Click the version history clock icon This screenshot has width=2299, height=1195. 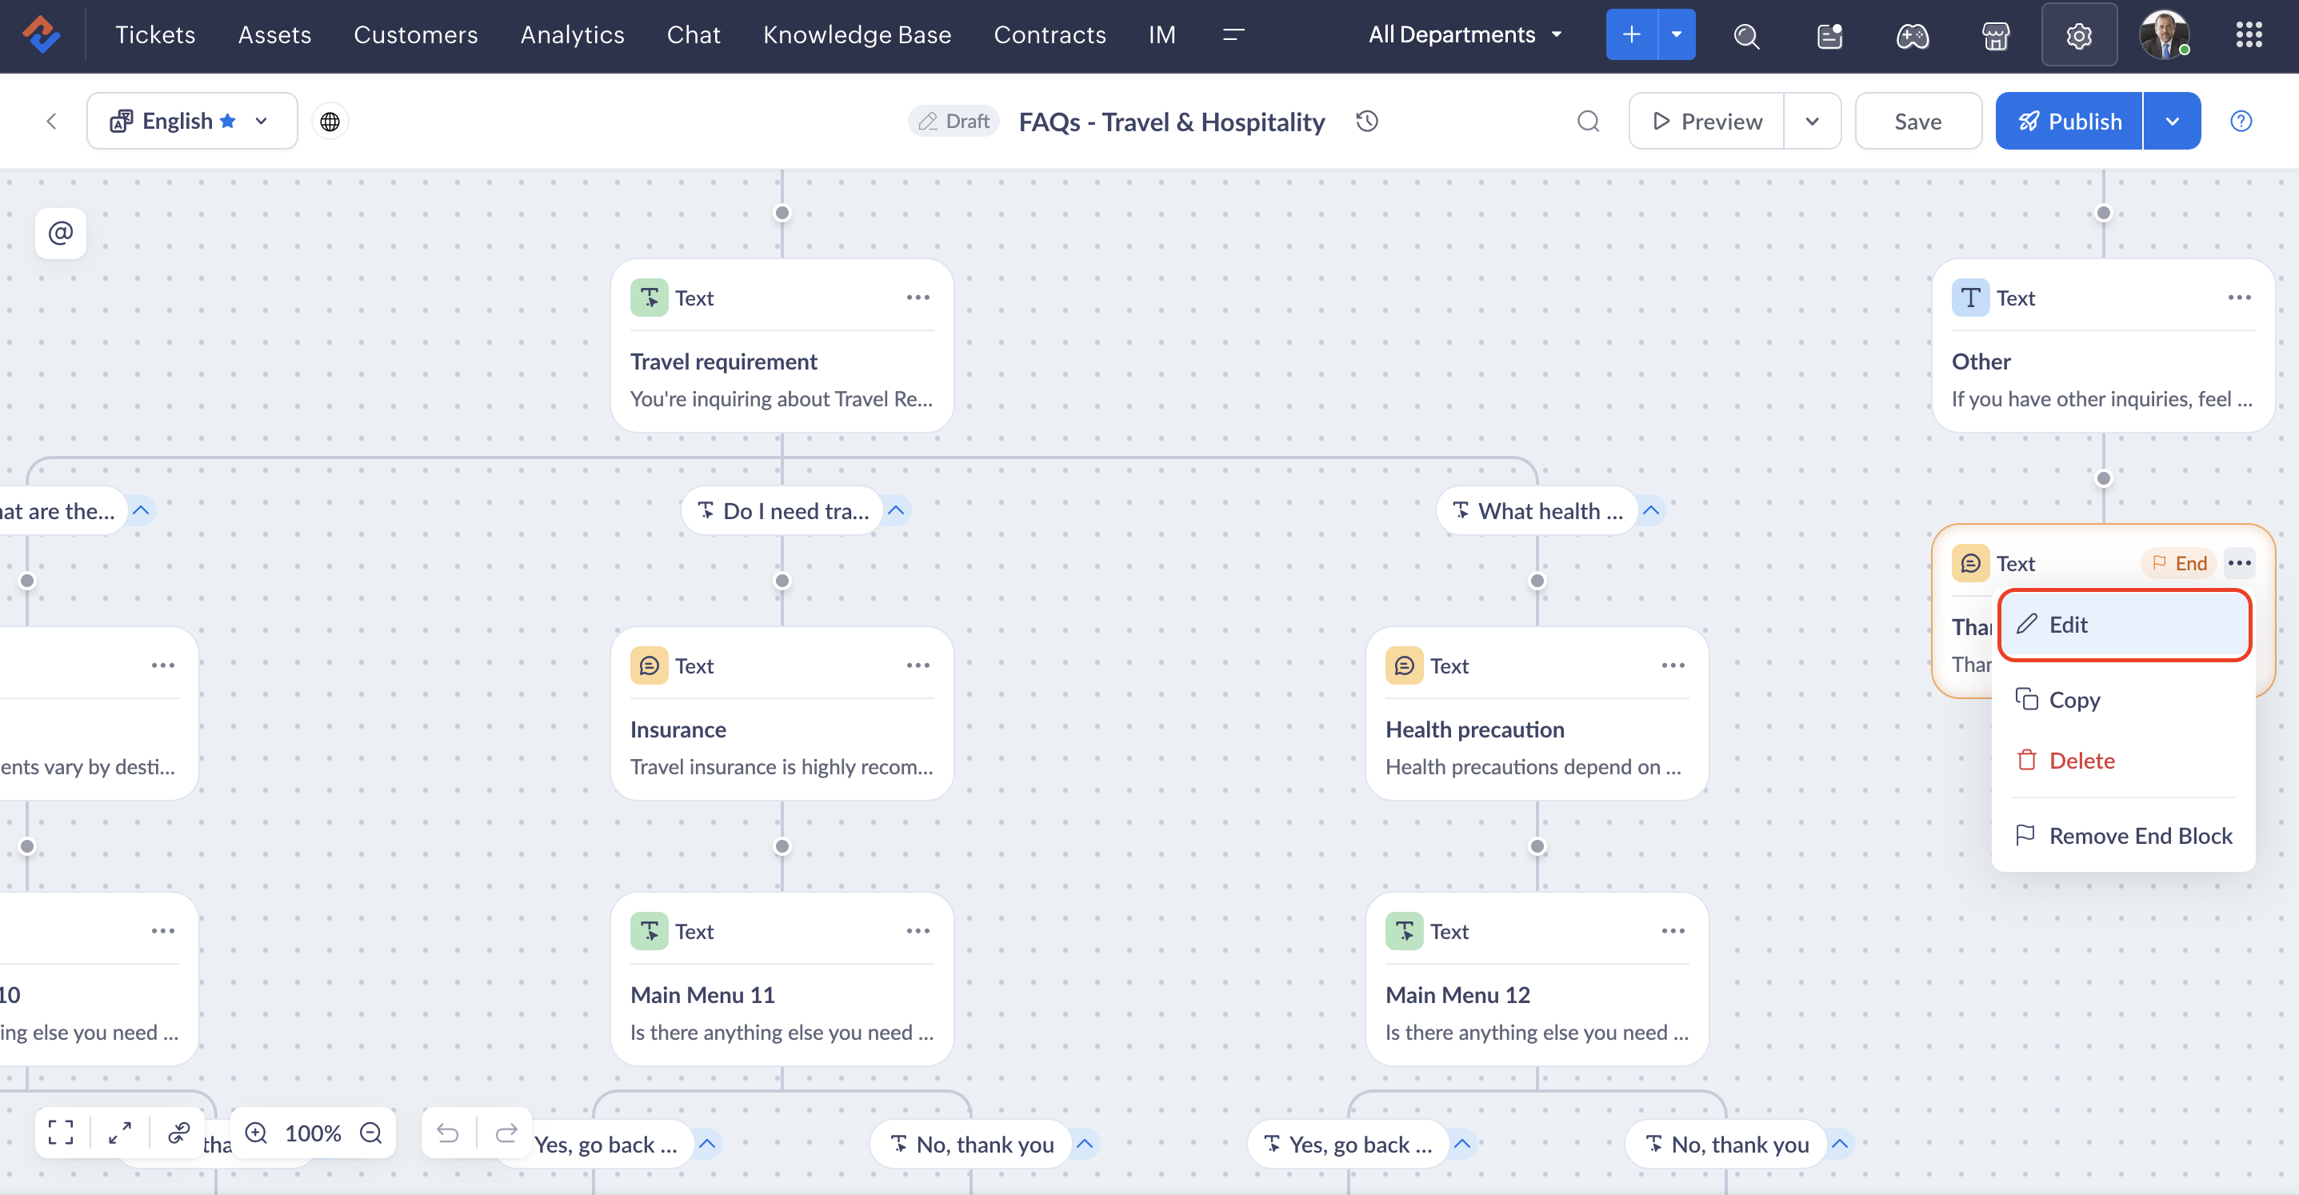(1366, 122)
